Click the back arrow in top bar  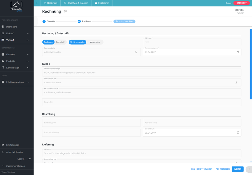coord(37,3)
